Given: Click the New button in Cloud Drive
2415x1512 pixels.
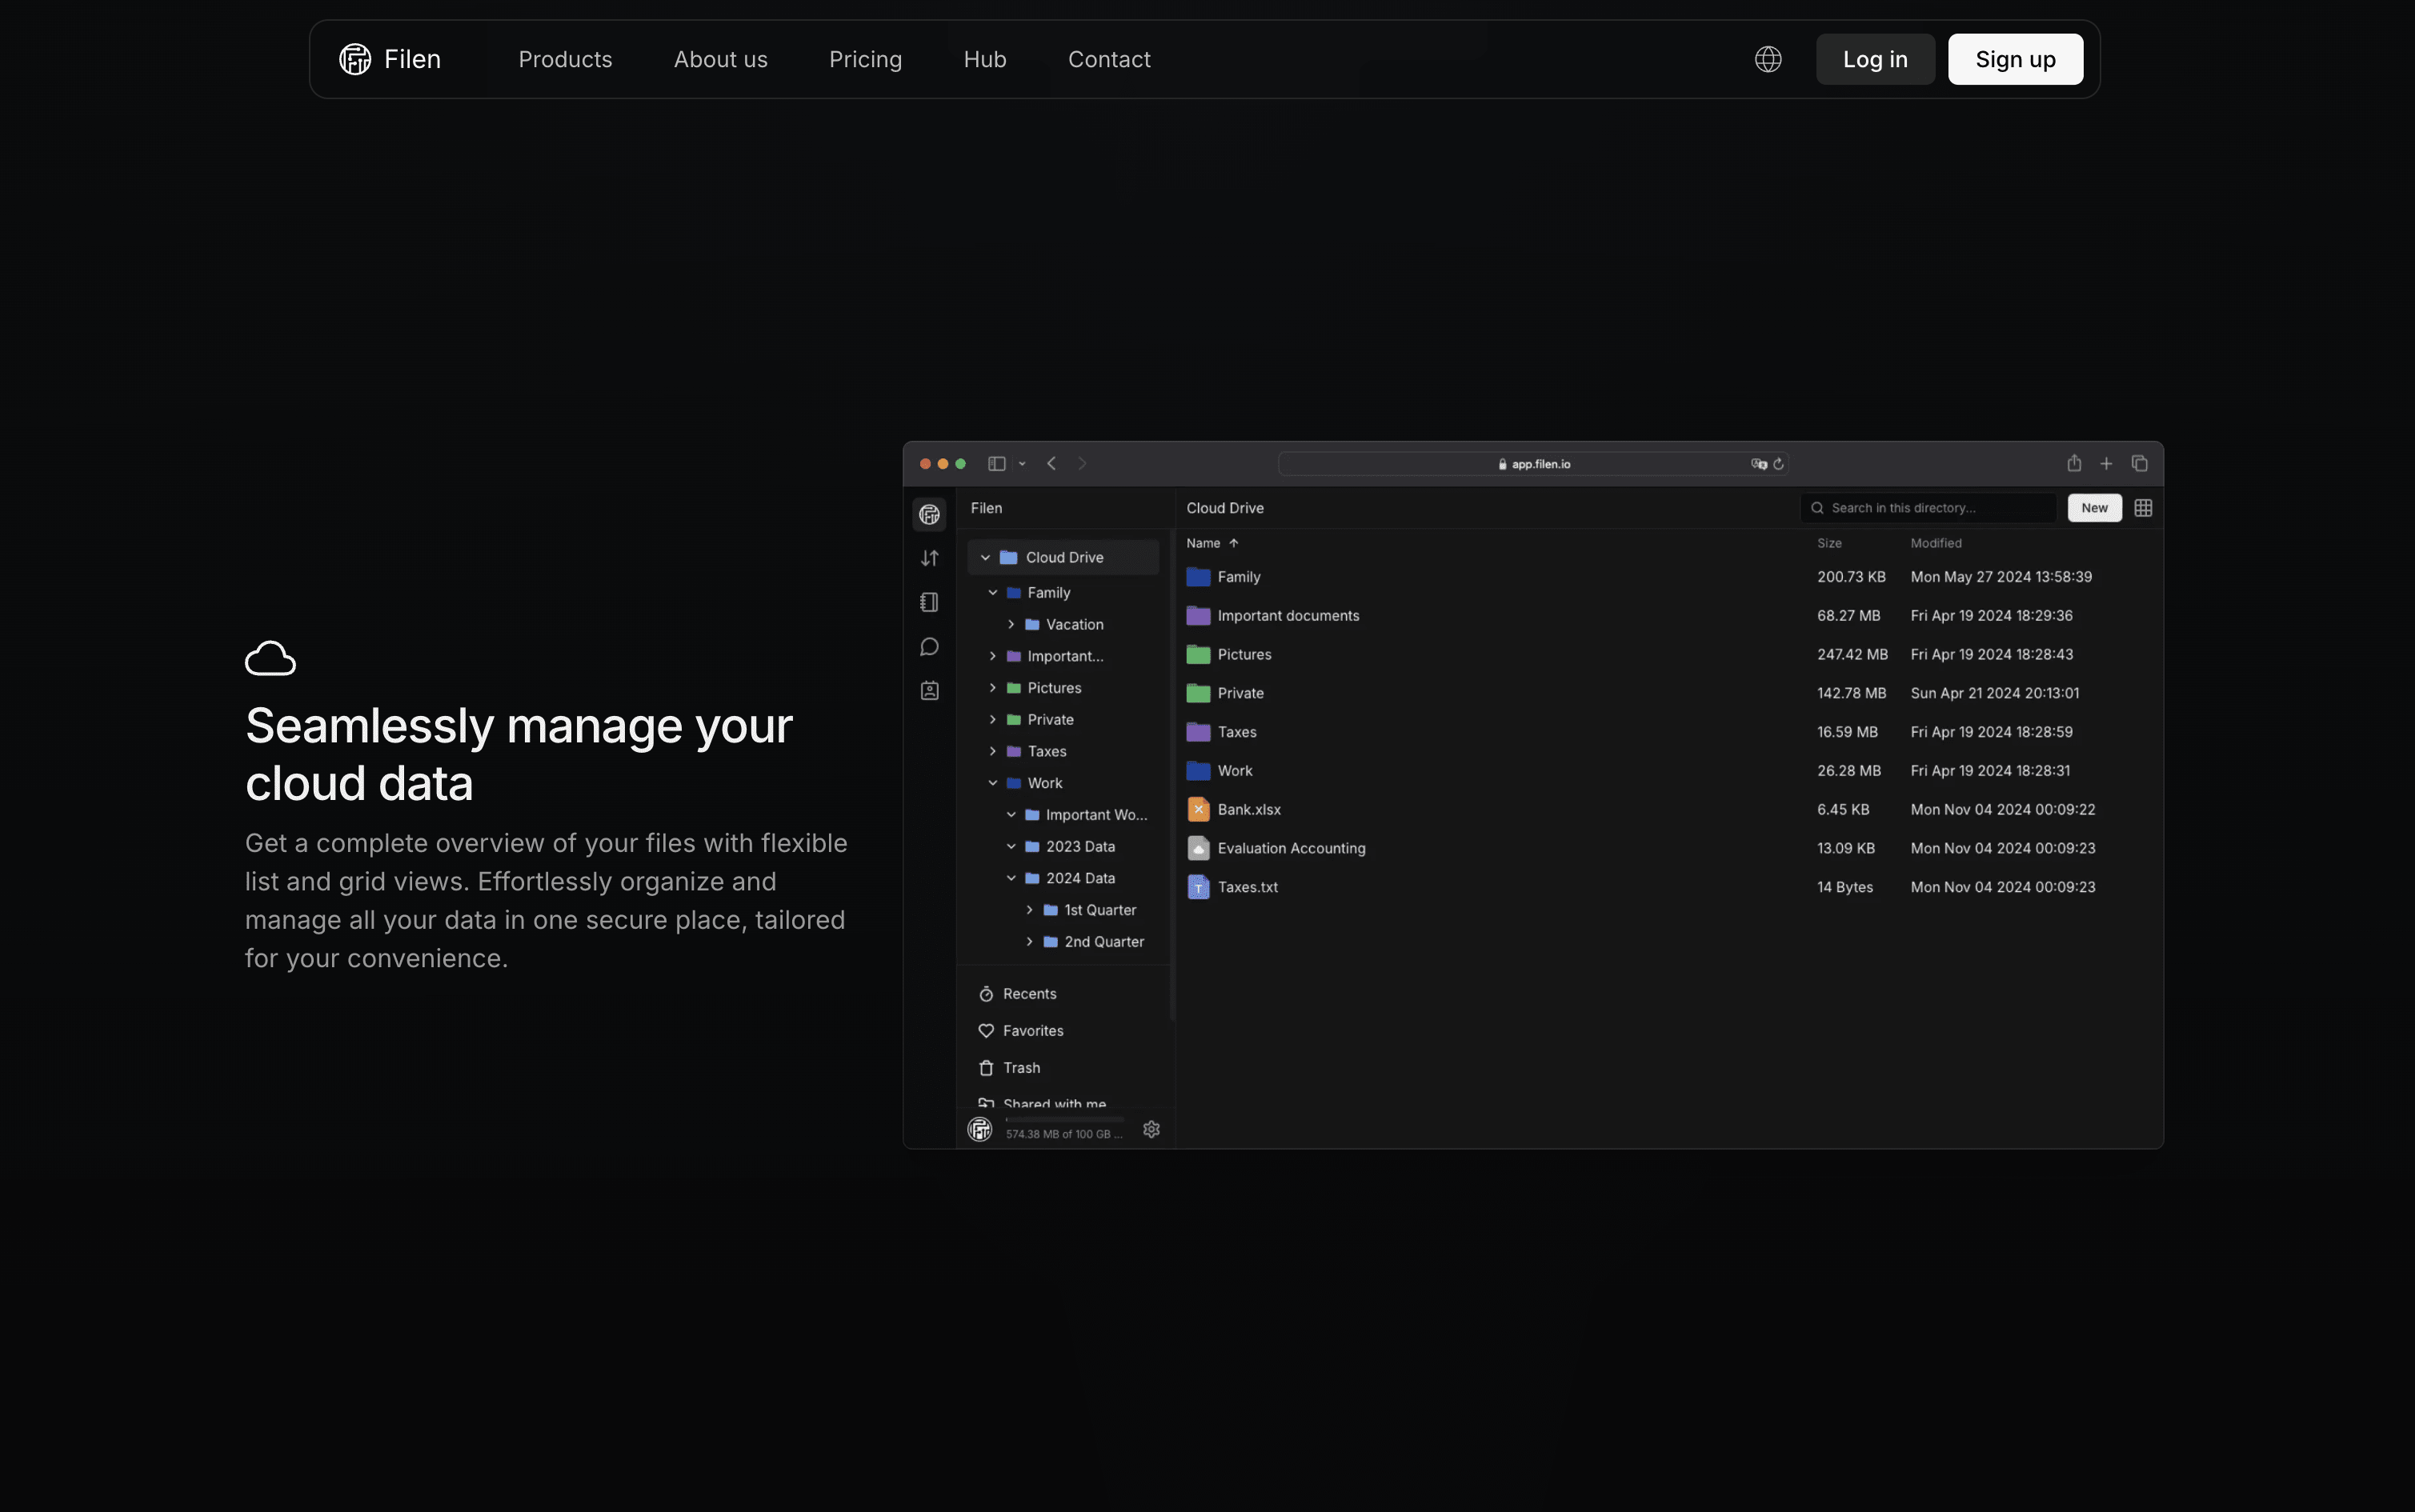Looking at the screenshot, I should (x=2094, y=508).
